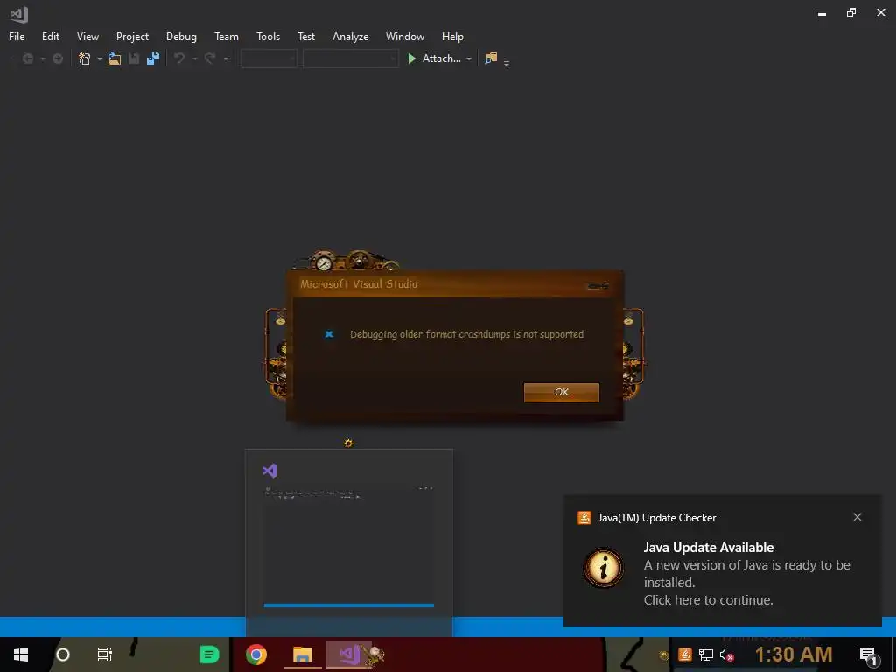Viewport: 896px width, 672px height.
Task: Click the Redo arrow icon
Action: point(210,59)
